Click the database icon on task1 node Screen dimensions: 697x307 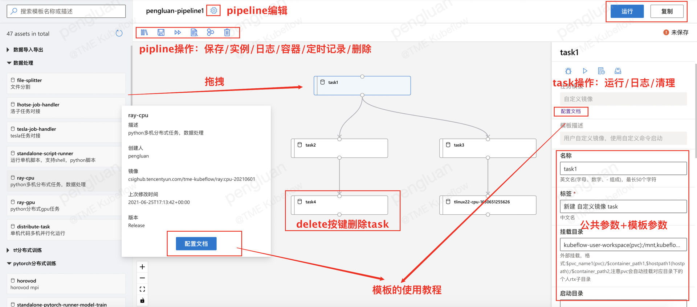322,82
